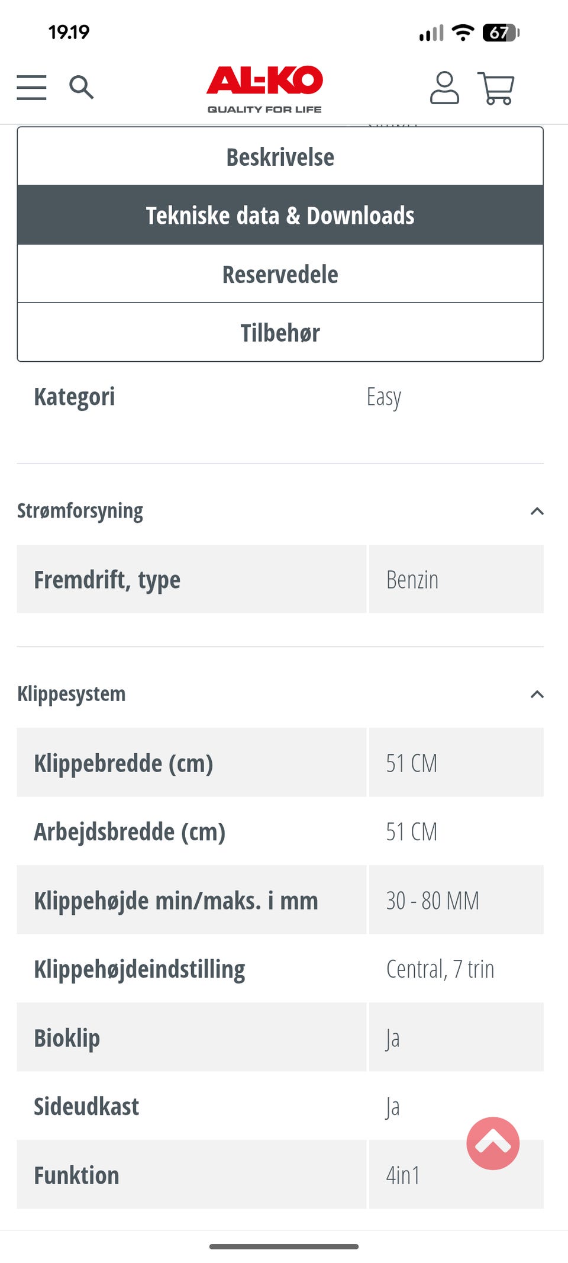This screenshot has height=1263, width=568.
Task: Tap the red scroll-to-top button
Action: 493,1143
